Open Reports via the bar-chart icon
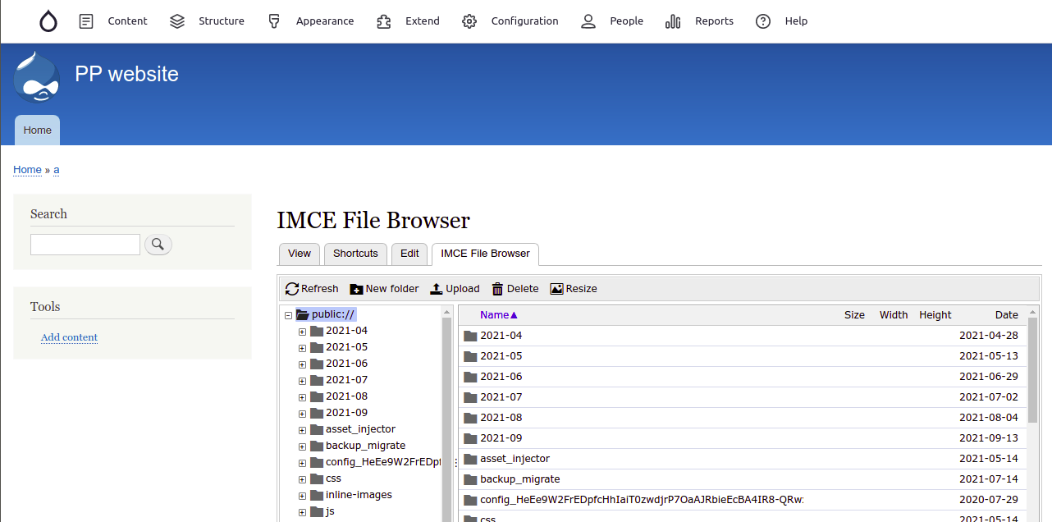The width and height of the screenshot is (1052, 522). pos(672,21)
